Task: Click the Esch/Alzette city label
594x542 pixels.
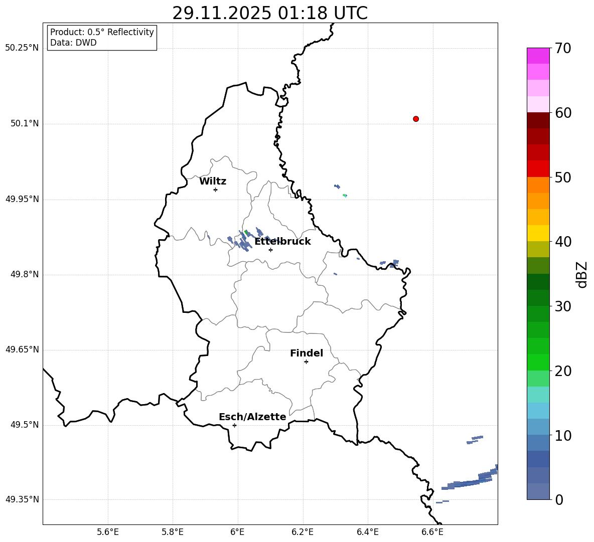Action: click(x=252, y=417)
